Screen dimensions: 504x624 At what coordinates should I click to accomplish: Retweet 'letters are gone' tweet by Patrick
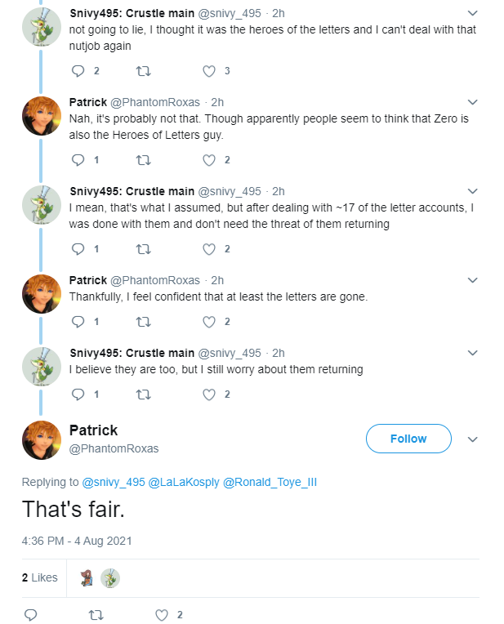[143, 322]
